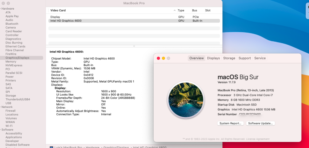Screen dimensions: 309x148
Task: Open the License Agreement link
Action: click(x=259, y=139)
